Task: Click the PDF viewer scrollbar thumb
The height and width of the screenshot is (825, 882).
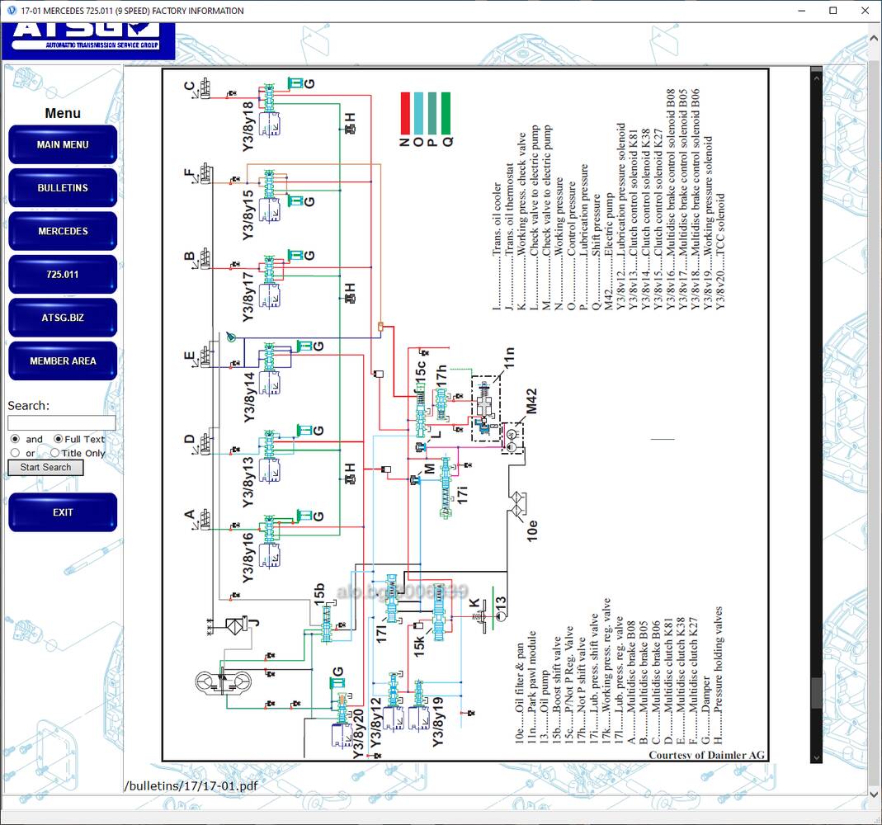Action: (x=816, y=693)
